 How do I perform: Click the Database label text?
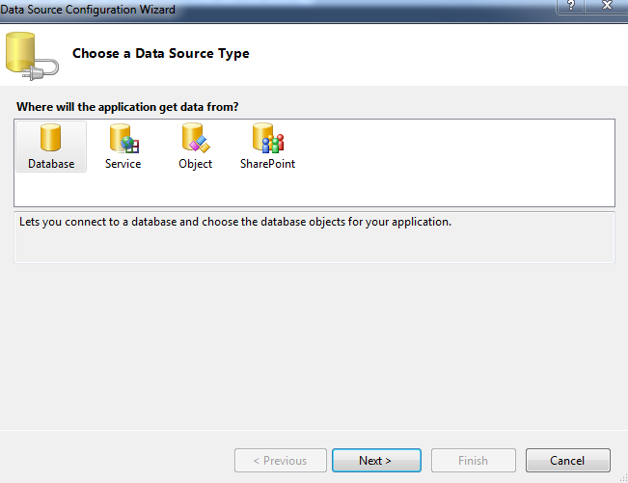pyautogui.click(x=51, y=164)
